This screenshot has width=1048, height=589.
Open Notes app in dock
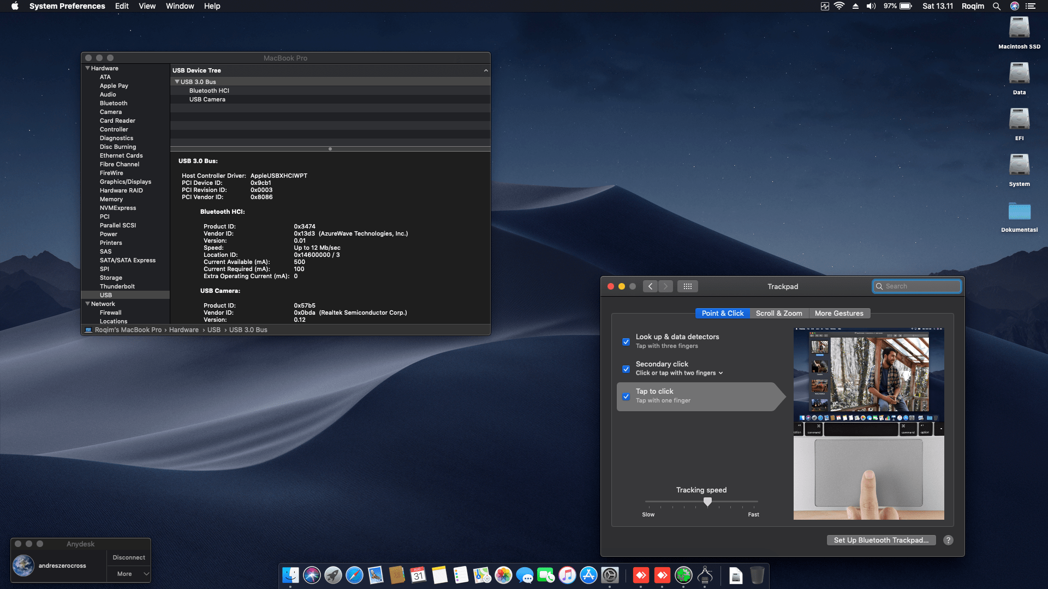click(439, 575)
